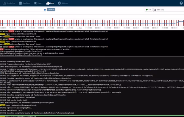Click the 05:00:00 timeline label
184x117 pixels.
click(x=127, y=28)
